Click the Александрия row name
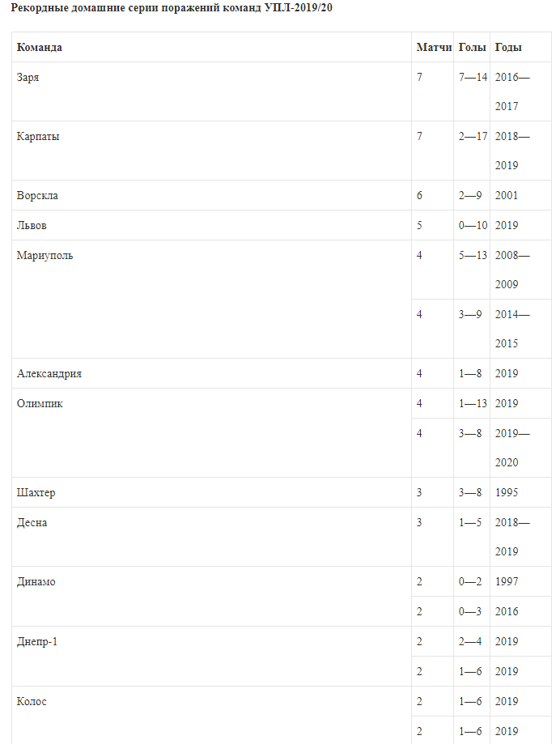Image resolution: width=556 pixels, height=744 pixels. click(49, 374)
